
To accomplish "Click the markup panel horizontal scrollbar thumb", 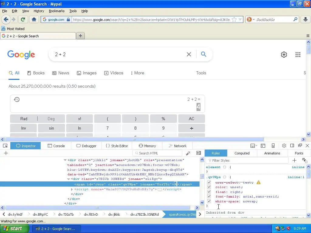I will [x=97, y=208].
